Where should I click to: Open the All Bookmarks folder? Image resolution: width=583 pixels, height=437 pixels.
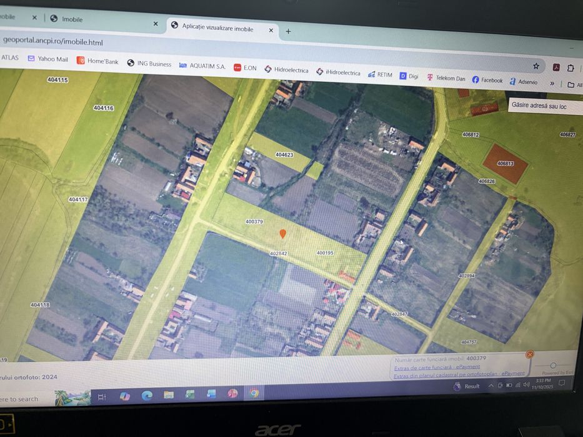(x=574, y=85)
